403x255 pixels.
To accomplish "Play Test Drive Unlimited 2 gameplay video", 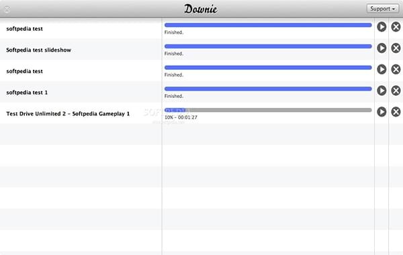I will [x=382, y=111].
